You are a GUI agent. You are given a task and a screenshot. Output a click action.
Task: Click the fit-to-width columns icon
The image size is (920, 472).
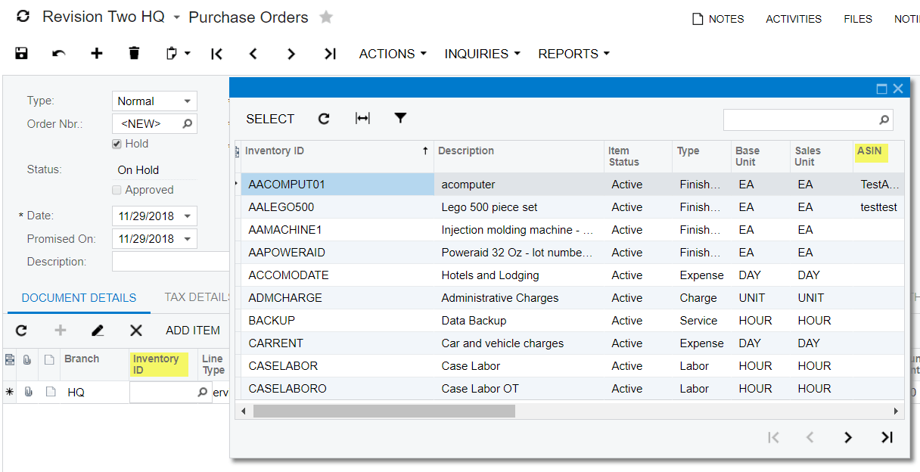click(362, 119)
